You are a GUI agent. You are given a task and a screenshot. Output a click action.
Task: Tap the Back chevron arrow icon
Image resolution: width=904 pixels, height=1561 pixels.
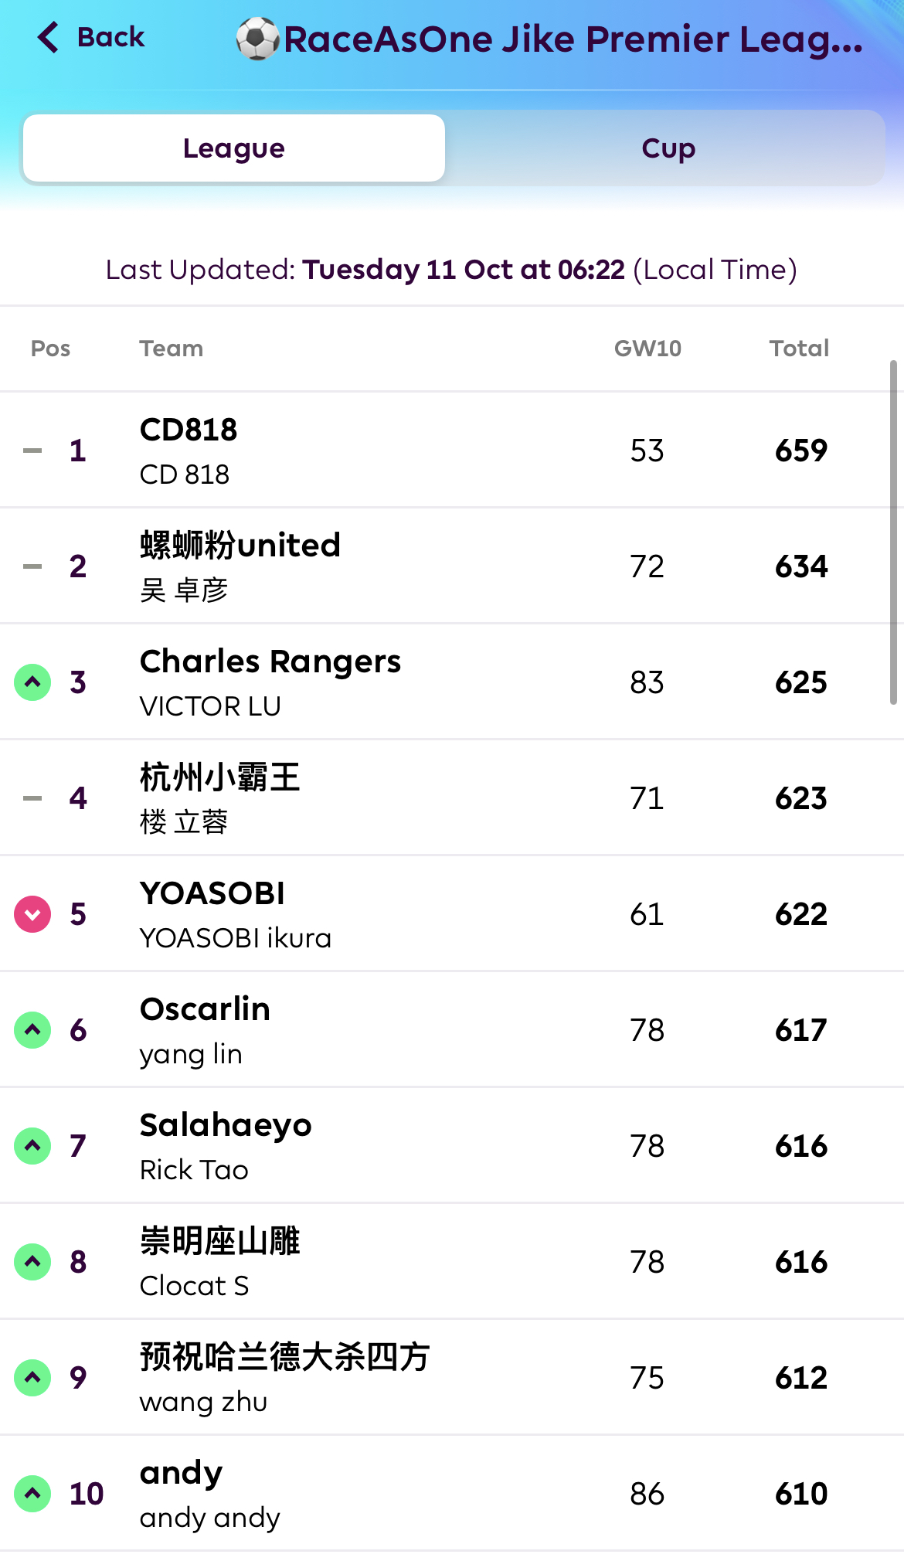pos(48,37)
